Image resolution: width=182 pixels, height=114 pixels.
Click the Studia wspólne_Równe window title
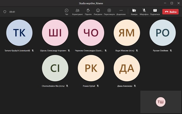pos(91,3)
